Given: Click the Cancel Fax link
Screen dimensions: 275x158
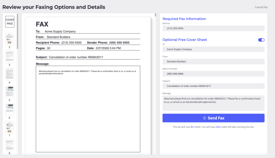Looking at the screenshot, I should (x=261, y=7).
